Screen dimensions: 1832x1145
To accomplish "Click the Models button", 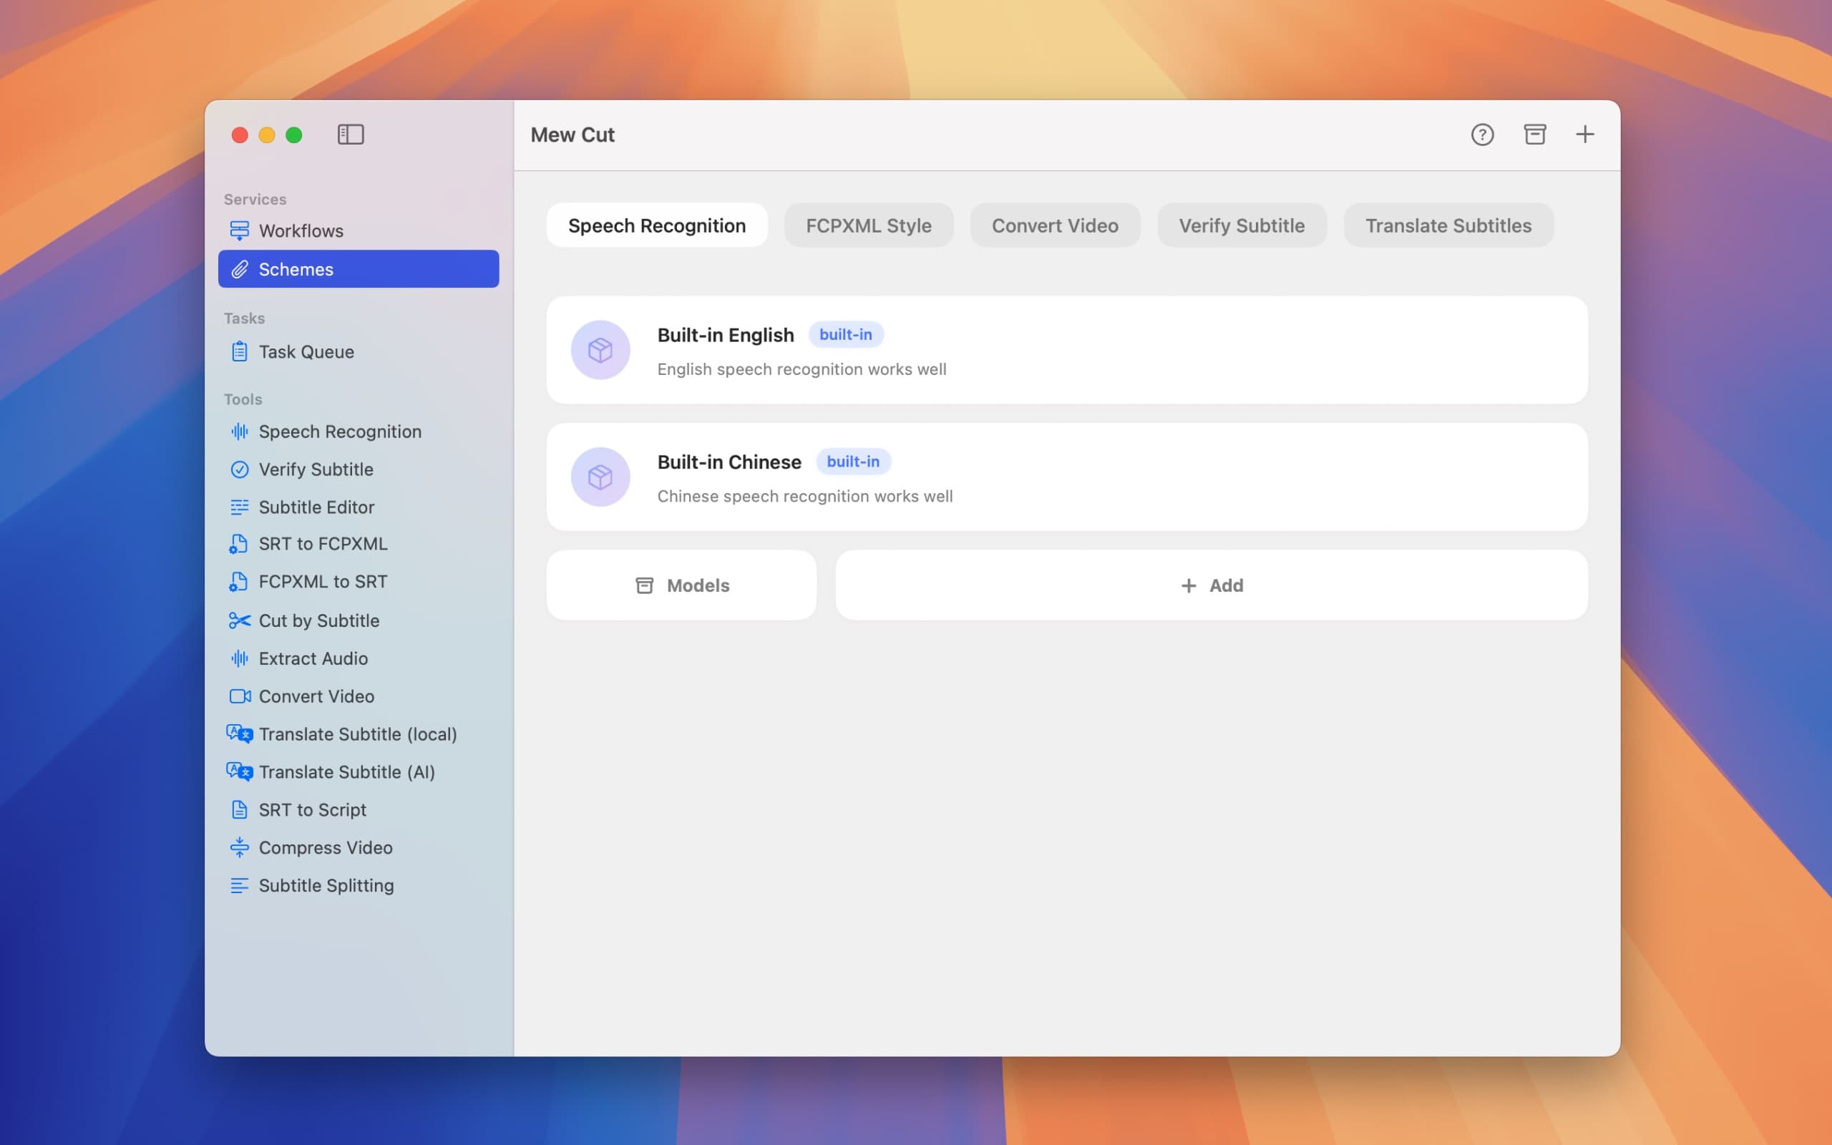I will point(681,585).
